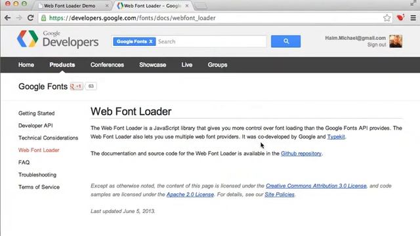Follow the Typekit link
Screen dimensions: 420x236
coord(336,137)
